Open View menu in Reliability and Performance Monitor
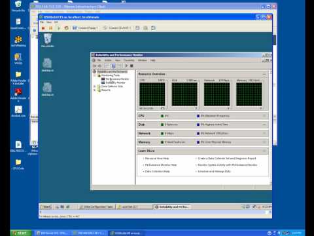 tap(118, 60)
